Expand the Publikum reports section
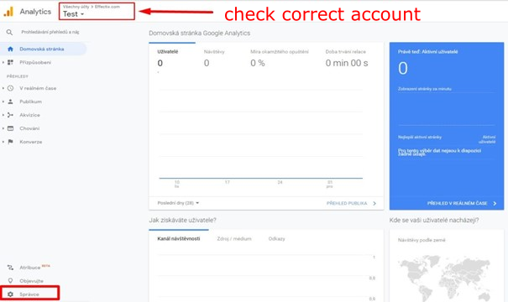This screenshot has height=302, width=508. [x=3, y=102]
